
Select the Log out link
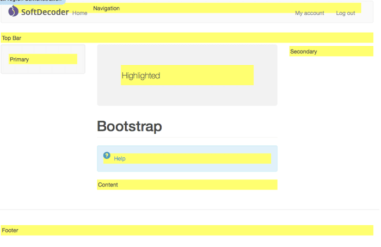pos(345,13)
